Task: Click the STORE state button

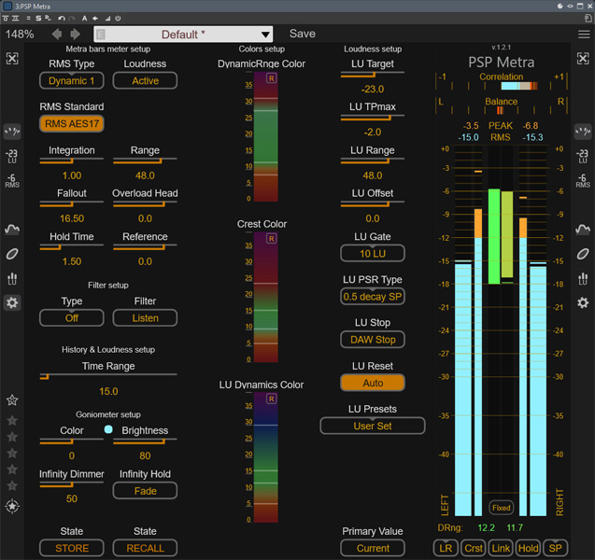Action: 72,548
